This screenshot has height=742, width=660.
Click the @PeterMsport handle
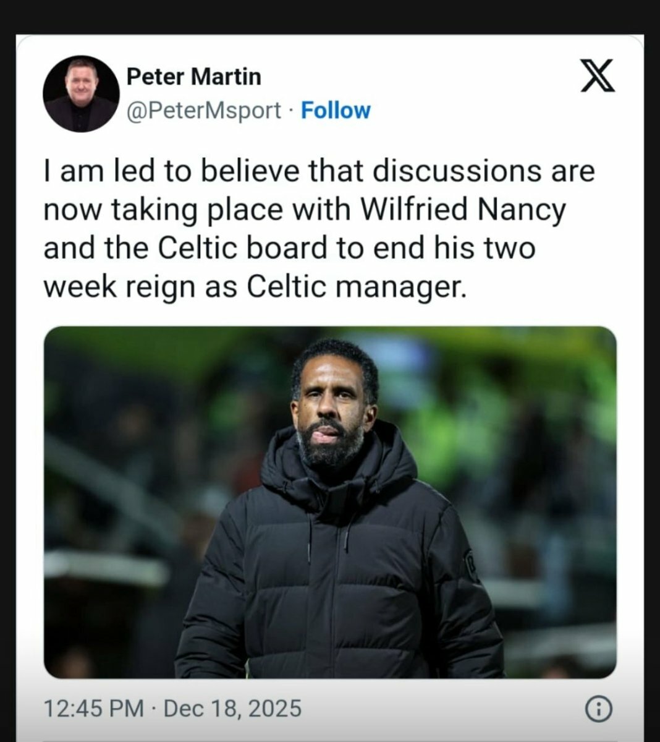203,110
